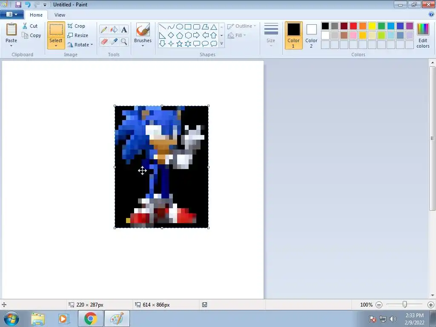
Task: Choose the Up arrow shape
Action: coord(214,35)
